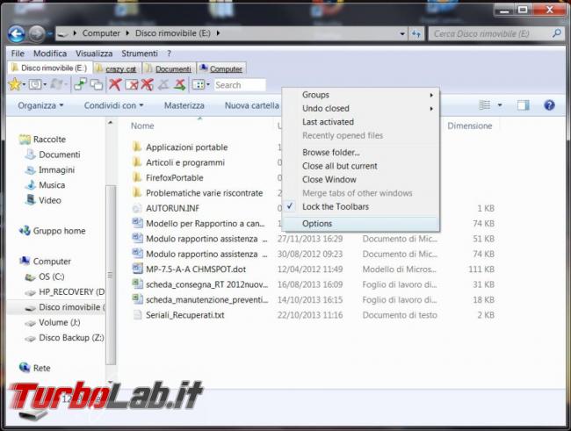Expand the Groups submenu arrow
The image size is (571, 431).
point(431,95)
